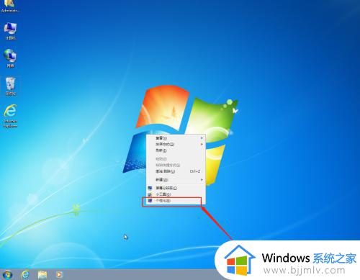Expand the 查看 (View) submenu

point(176,138)
